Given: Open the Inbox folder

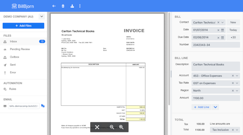Looking at the screenshot, I should pos(23,41).
